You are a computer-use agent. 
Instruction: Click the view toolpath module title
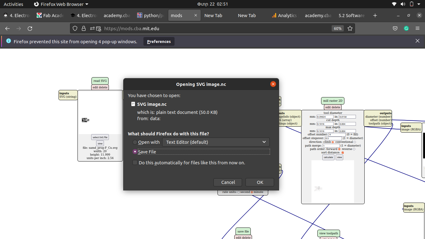point(329,233)
